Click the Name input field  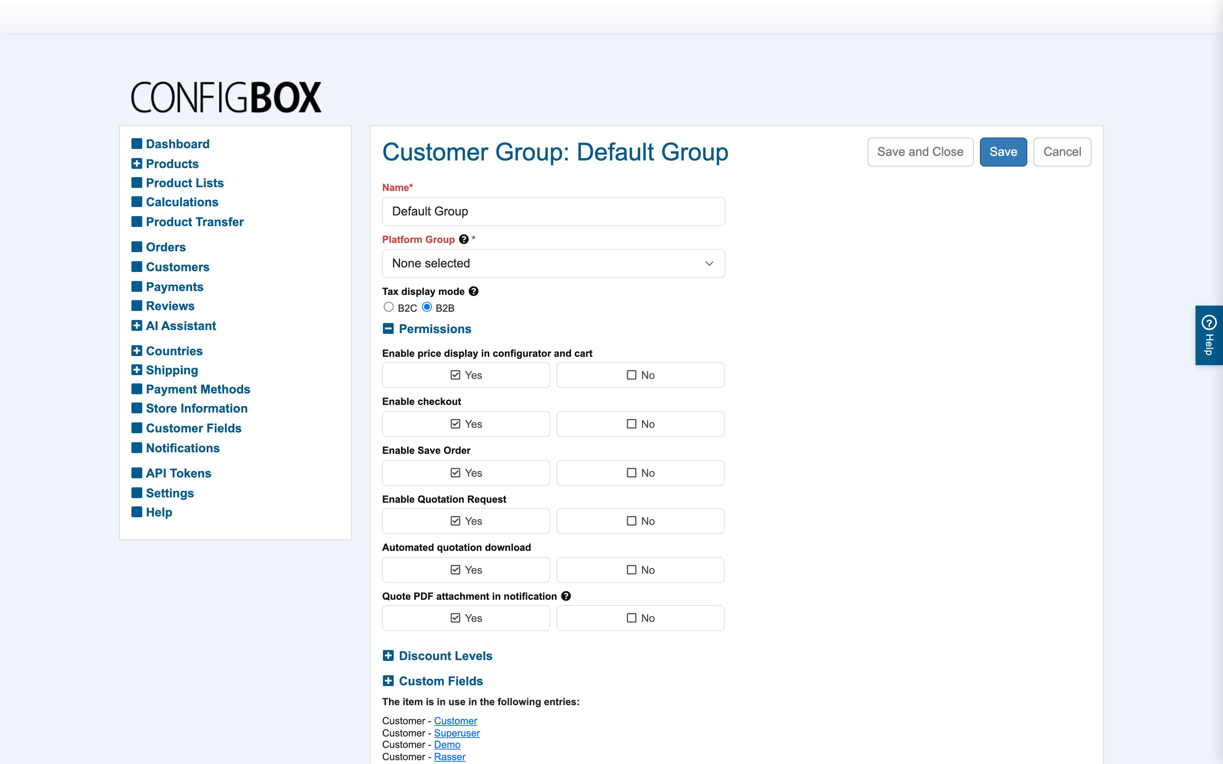(x=553, y=211)
